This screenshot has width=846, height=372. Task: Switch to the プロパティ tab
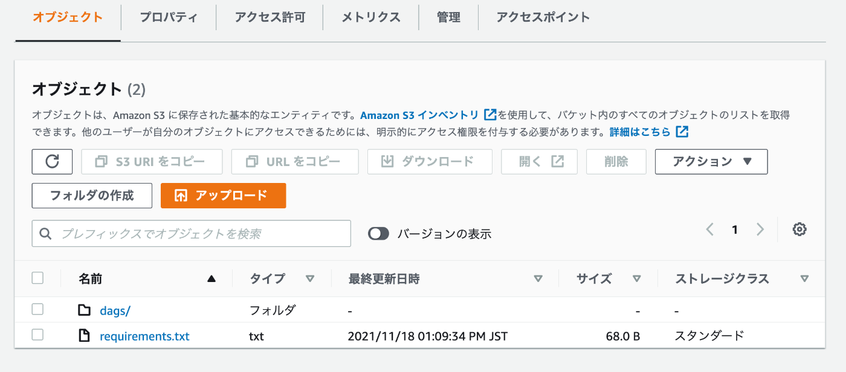169,17
